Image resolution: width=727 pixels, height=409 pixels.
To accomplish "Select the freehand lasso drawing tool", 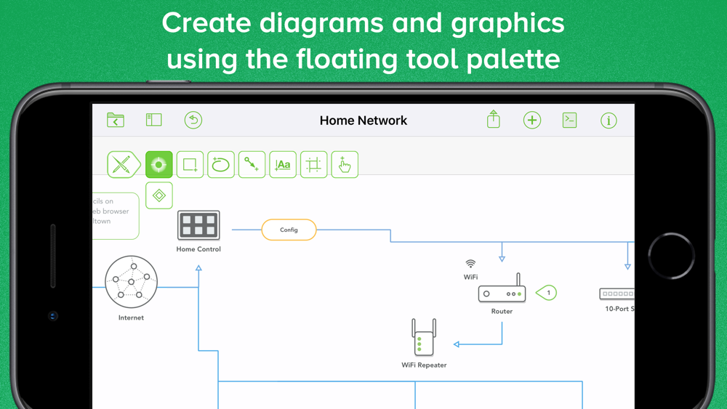I will click(221, 164).
